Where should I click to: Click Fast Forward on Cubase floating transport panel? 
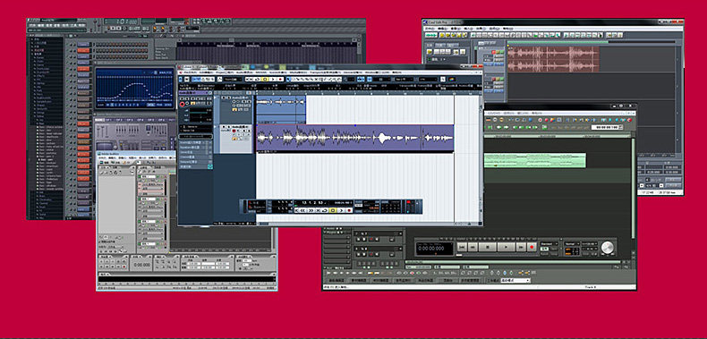[311, 210]
